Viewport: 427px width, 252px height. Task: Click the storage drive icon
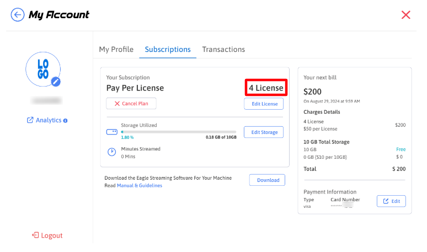coord(111,132)
